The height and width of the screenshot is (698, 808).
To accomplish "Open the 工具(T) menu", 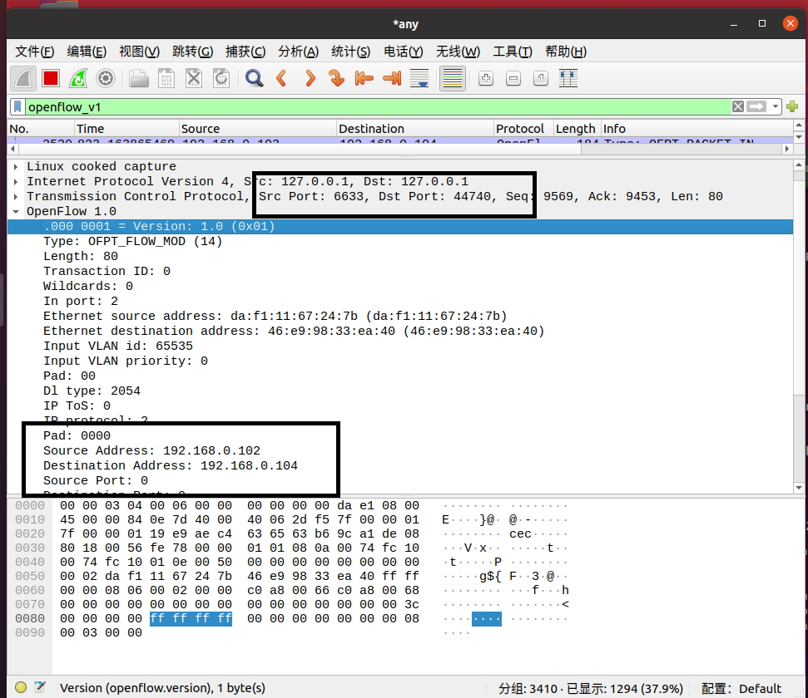I will pos(513,52).
